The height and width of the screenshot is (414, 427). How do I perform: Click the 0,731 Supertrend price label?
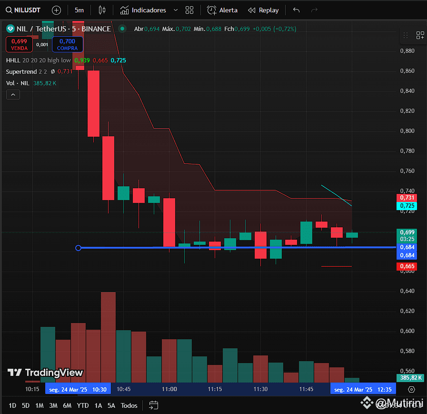[x=407, y=198]
